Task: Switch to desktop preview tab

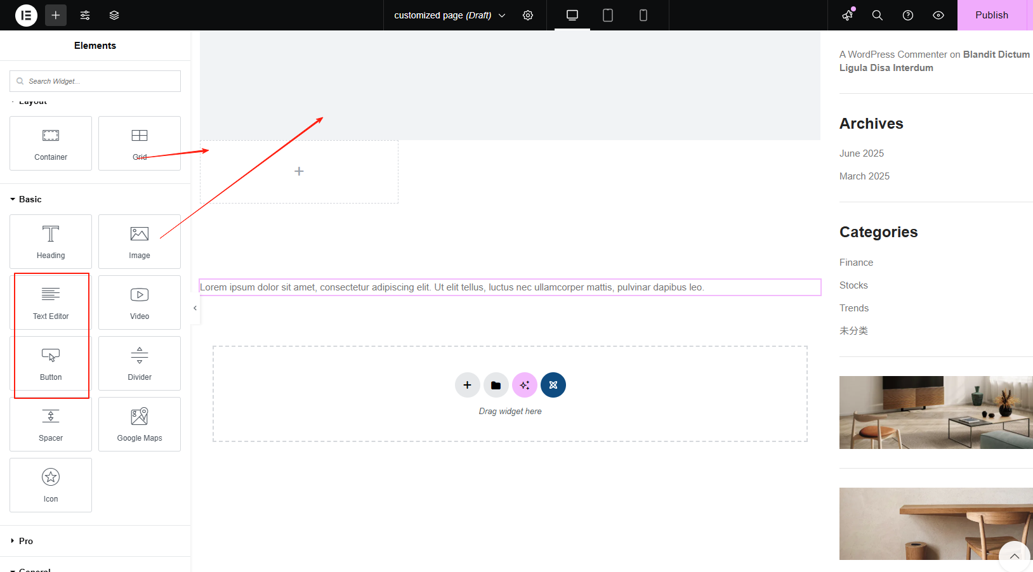Action: coord(572,15)
